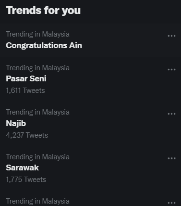Open the Congratulations Ain trend
The height and width of the screenshot is (206, 181).
click(x=44, y=45)
